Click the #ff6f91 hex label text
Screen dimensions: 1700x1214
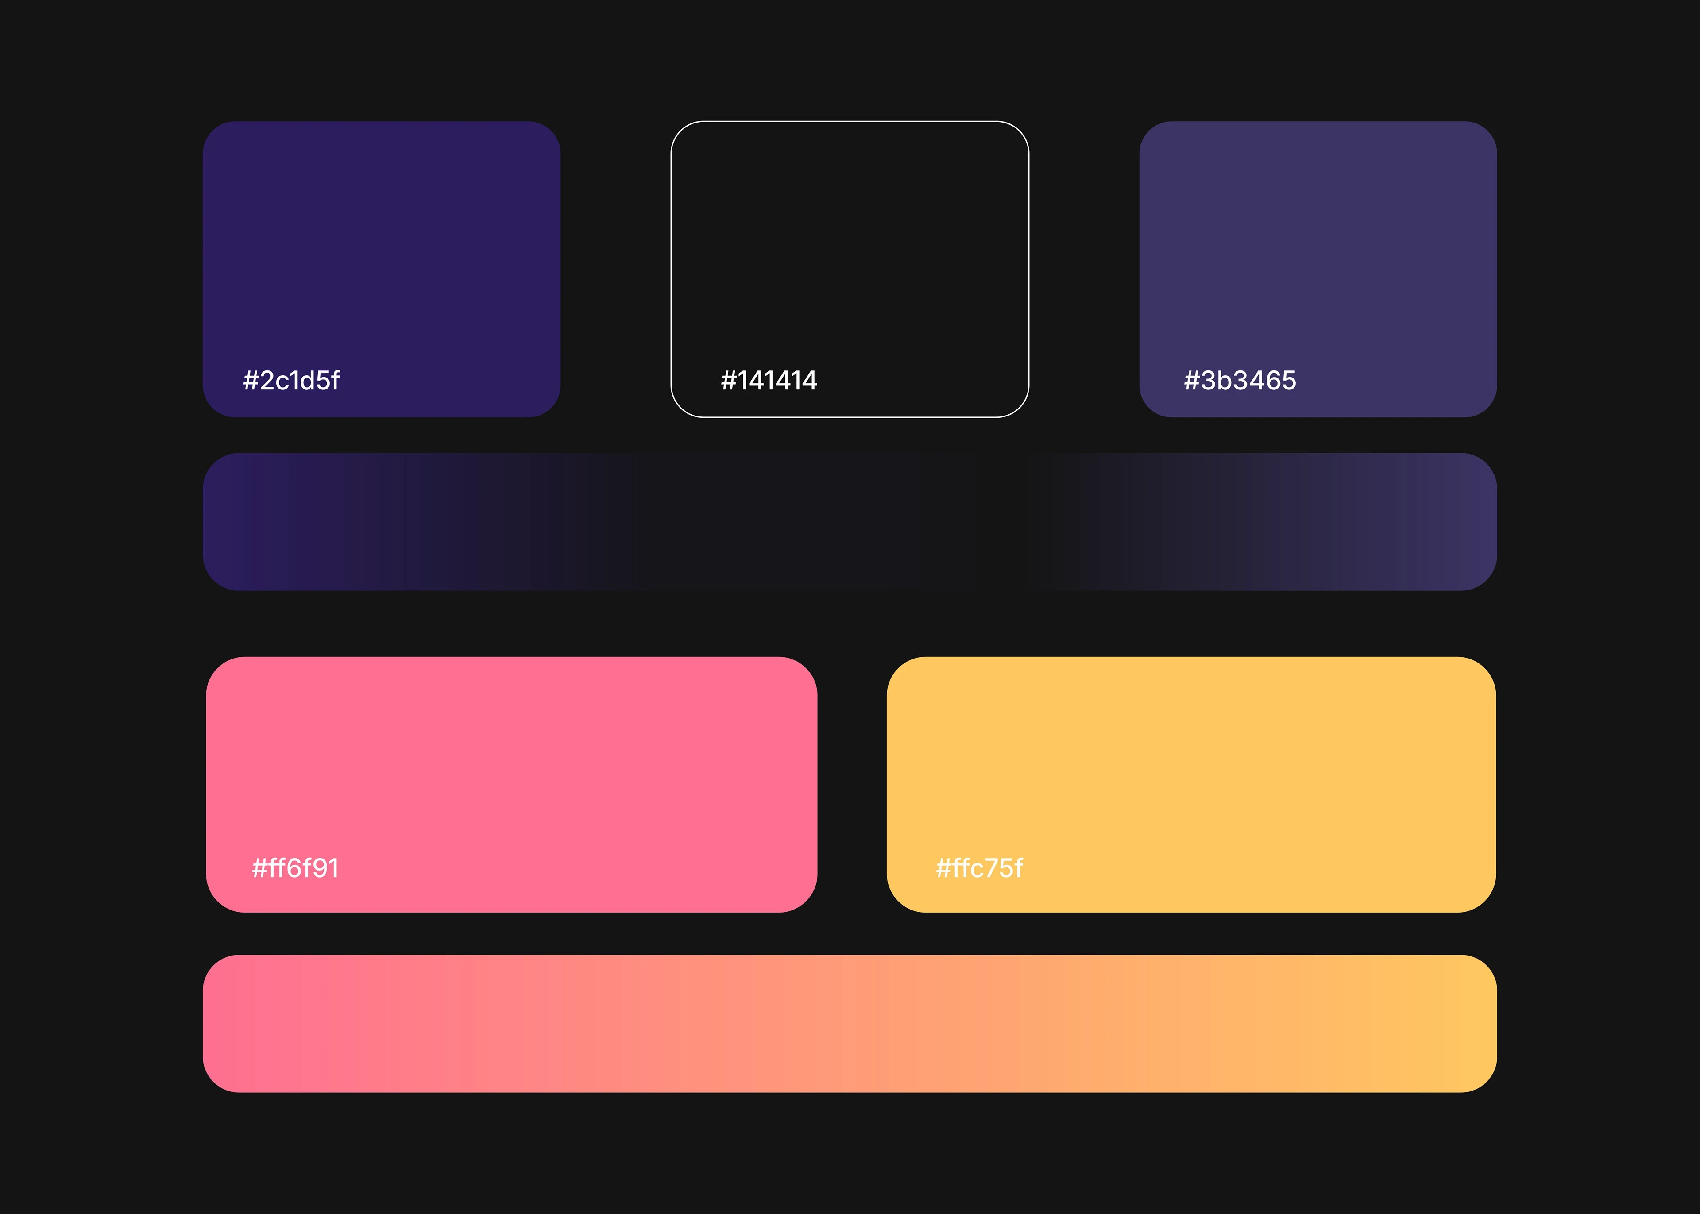click(295, 868)
